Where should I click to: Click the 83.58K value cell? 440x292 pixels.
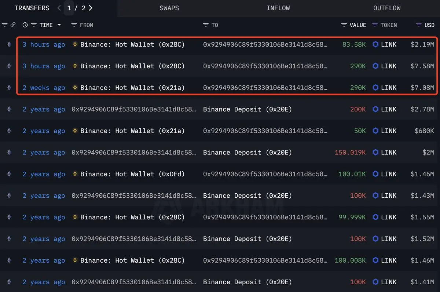pyautogui.click(x=354, y=44)
